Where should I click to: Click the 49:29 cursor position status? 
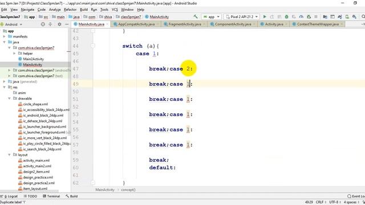coord(309,202)
